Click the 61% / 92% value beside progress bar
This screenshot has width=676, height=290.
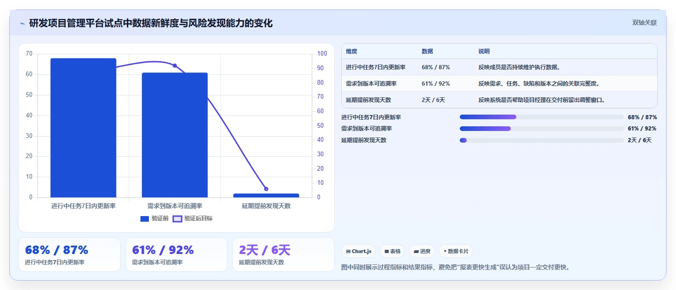tap(642, 129)
